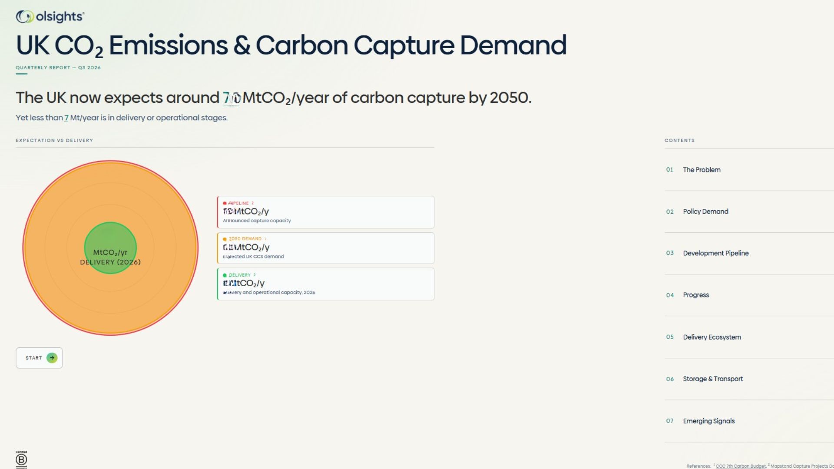The width and height of the screenshot is (834, 469).
Task: Click the green arrow icon in START
Action: pos(52,358)
